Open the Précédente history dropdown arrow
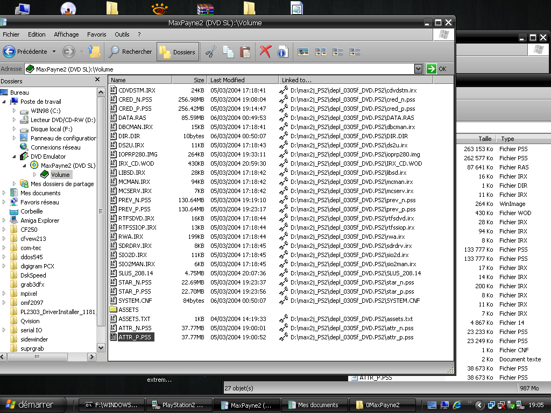Viewport: 551px width, 413px height. click(x=54, y=52)
